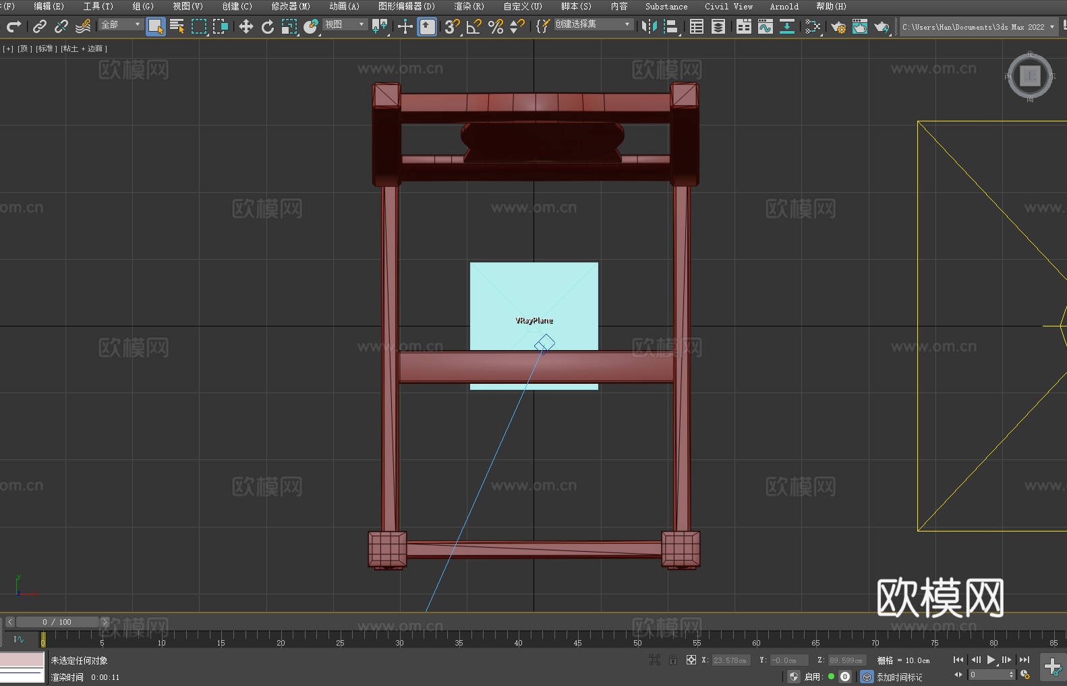Viewport: 1067px width, 686px height.
Task: Click the X coordinate input field
Action: coord(731,660)
